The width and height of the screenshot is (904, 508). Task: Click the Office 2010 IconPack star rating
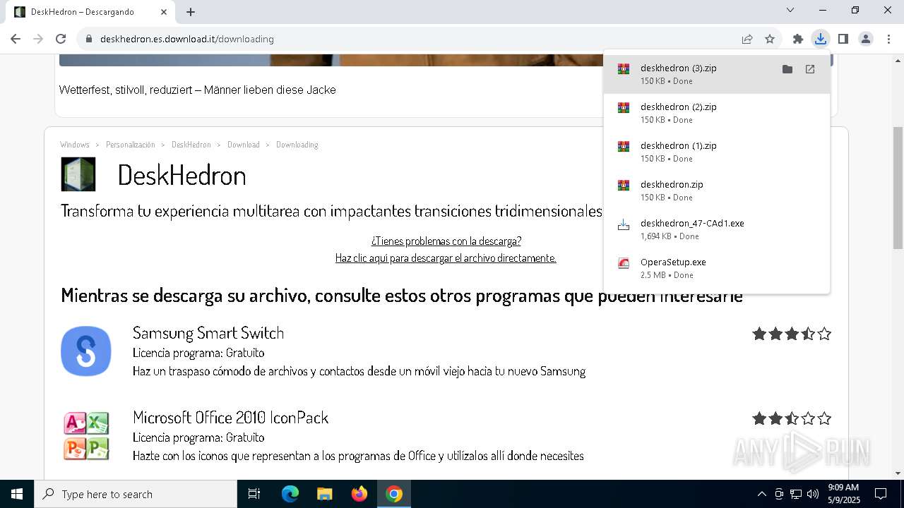click(x=792, y=418)
